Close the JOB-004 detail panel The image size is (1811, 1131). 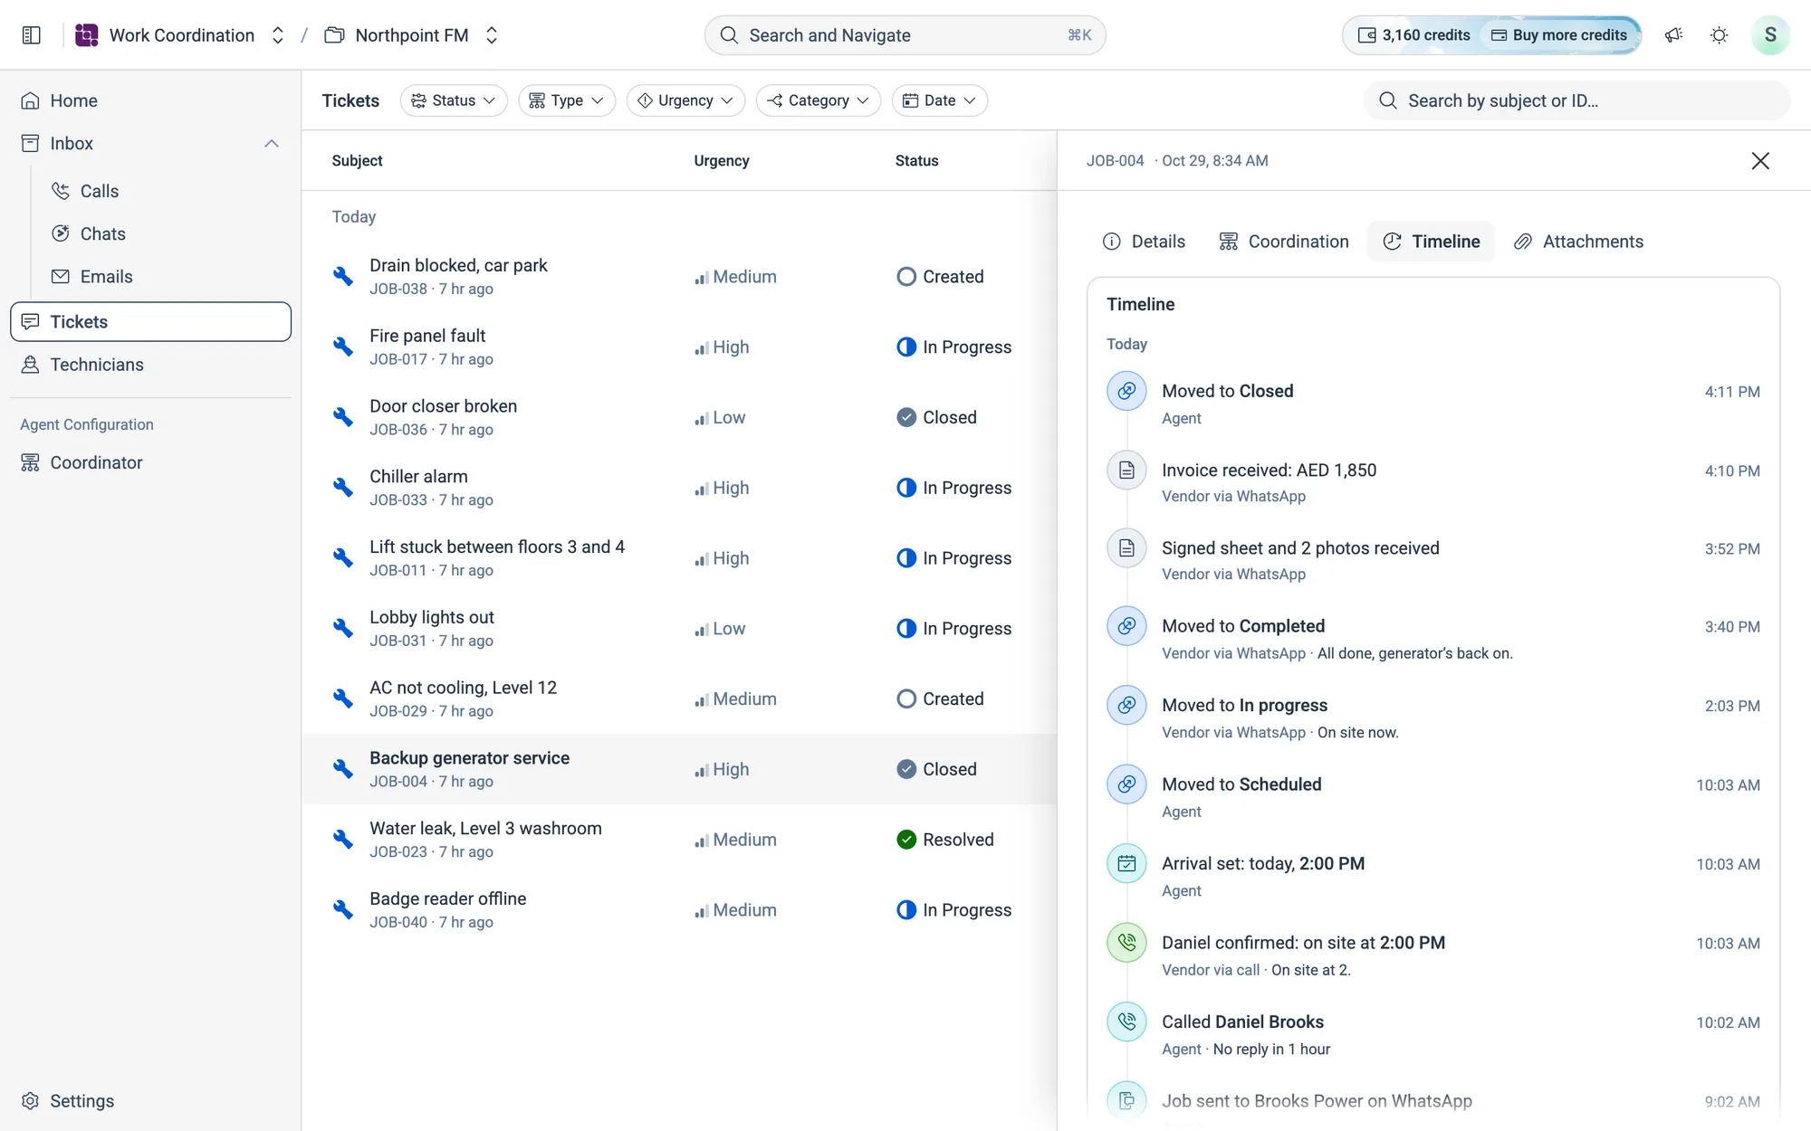tap(1760, 160)
